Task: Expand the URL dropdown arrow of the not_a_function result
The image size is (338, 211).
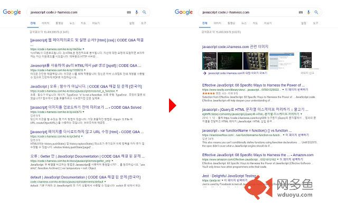Action: pyautogui.click(x=117, y=91)
